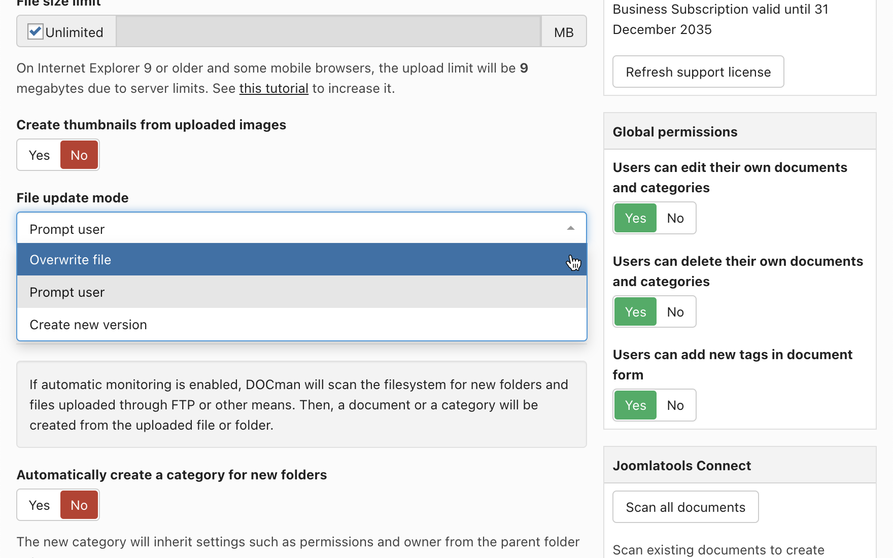Click Yes for users delete own documents

(x=635, y=312)
